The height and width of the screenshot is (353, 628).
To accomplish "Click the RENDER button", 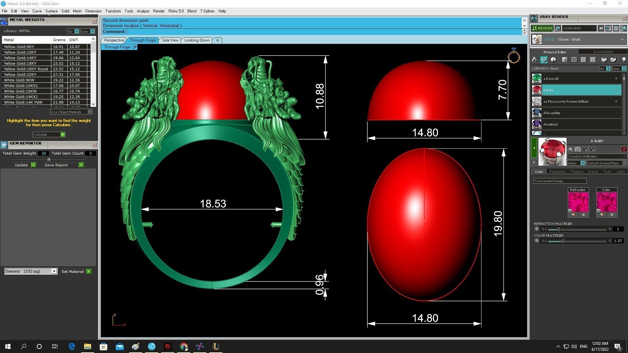I will pyautogui.click(x=542, y=28).
